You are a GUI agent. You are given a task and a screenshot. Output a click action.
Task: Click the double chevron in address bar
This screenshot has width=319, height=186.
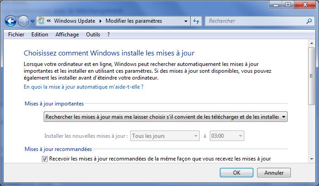(x=49, y=20)
